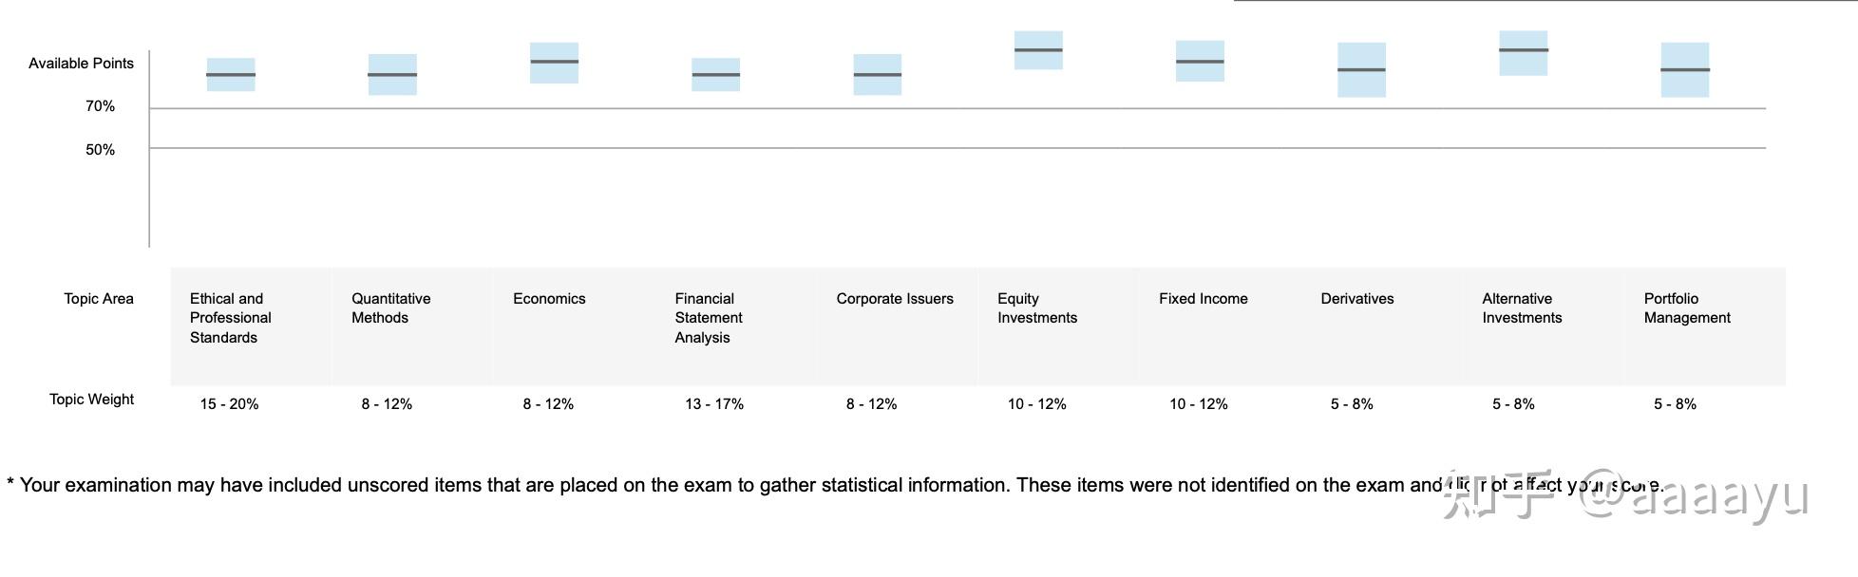
Task: Click the Ethical and Professional Standards score bar
Action: (x=231, y=74)
